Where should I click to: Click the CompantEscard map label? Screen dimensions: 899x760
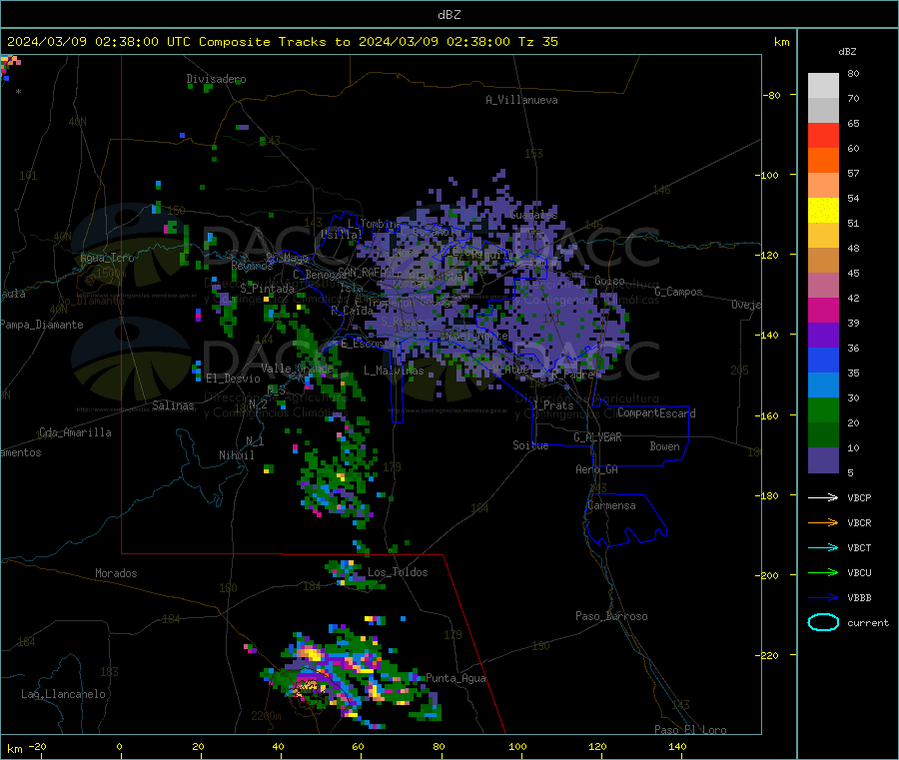[656, 413]
